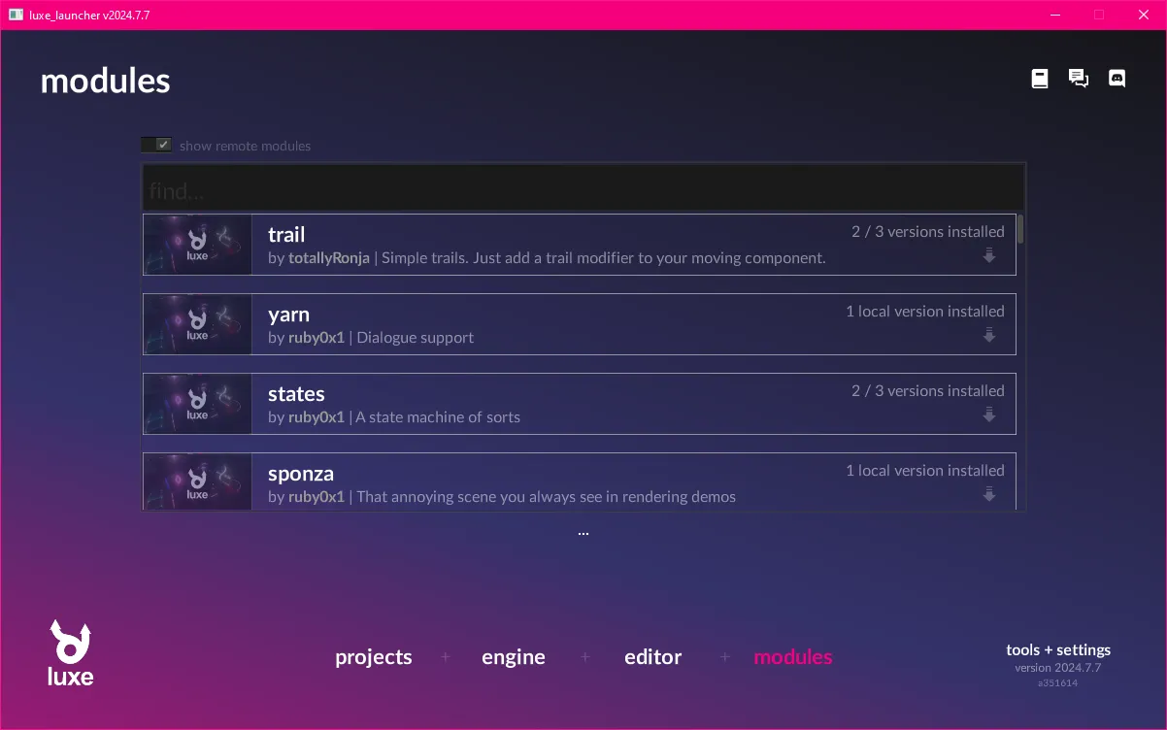The width and height of the screenshot is (1167, 730).
Task: Switch to the engine tab
Action: (514, 657)
